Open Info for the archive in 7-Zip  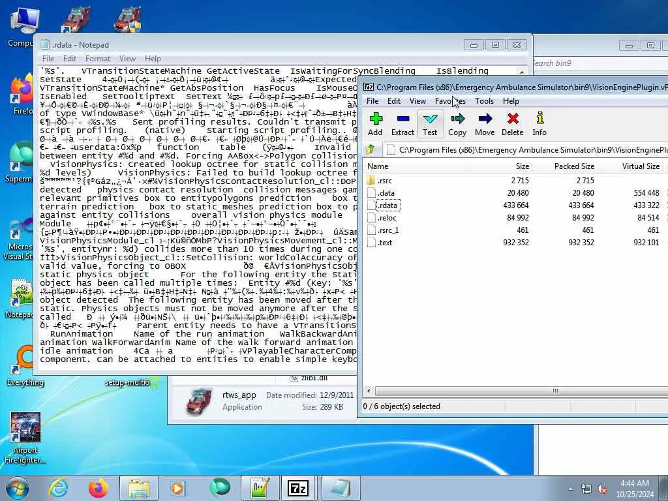tap(539, 124)
